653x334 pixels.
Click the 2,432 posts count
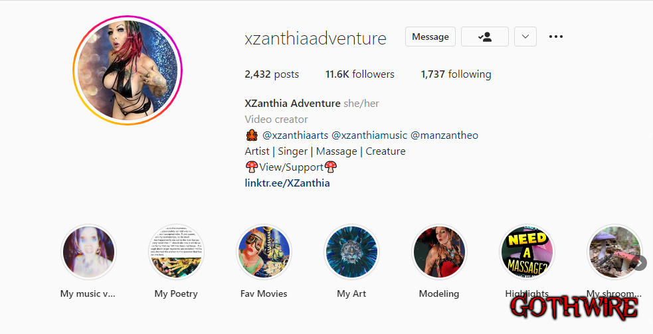(x=272, y=74)
